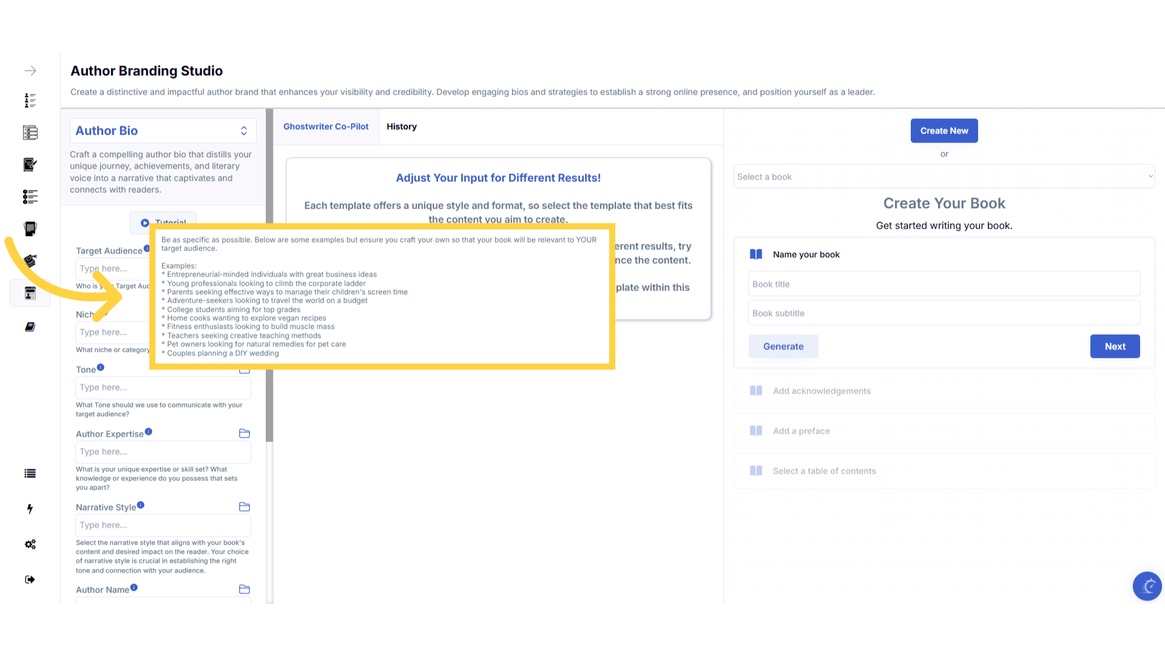Click the Author Expertise folder icon
The image size is (1165, 655).
[x=245, y=433]
